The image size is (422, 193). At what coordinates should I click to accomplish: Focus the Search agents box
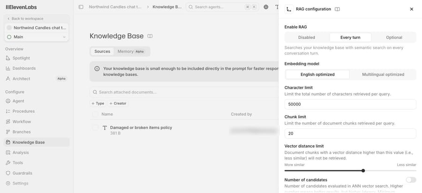tap(222, 7)
